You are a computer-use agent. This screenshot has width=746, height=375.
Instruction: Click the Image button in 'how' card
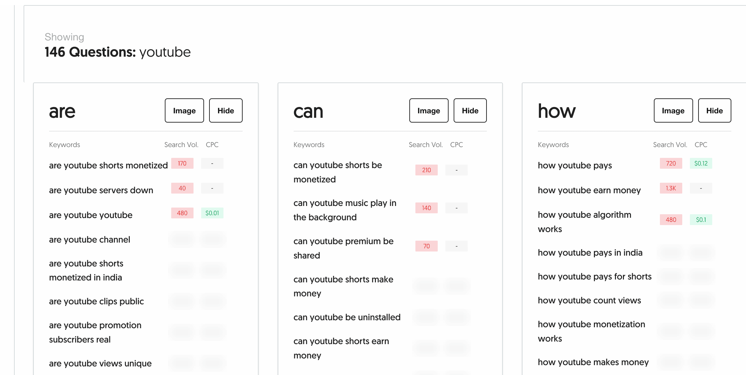673,110
